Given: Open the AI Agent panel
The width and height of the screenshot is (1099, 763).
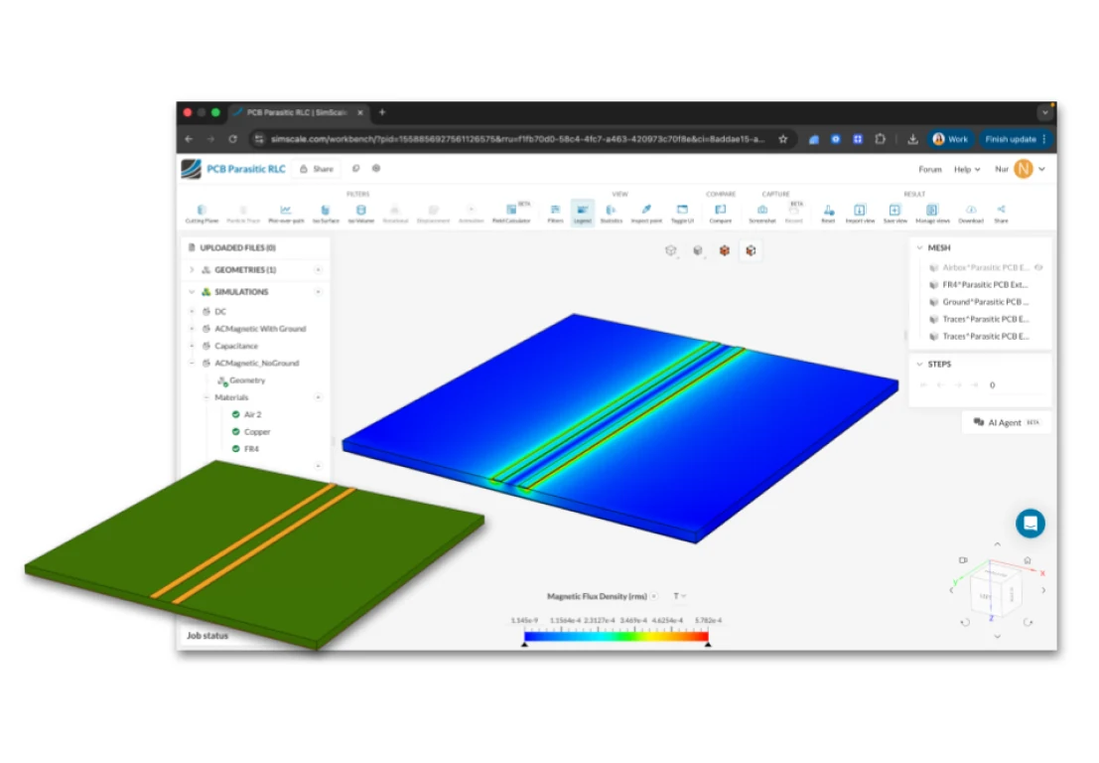Looking at the screenshot, I should point(1006,422).
